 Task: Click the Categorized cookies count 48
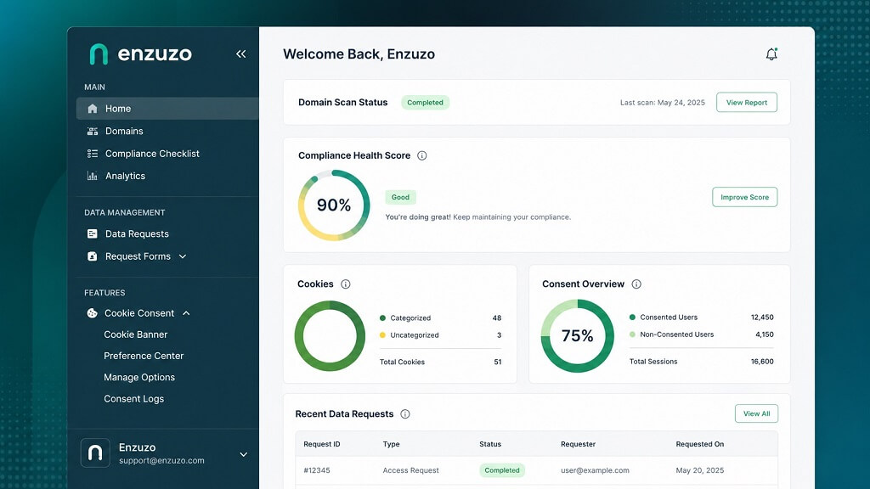pos(496,318)
